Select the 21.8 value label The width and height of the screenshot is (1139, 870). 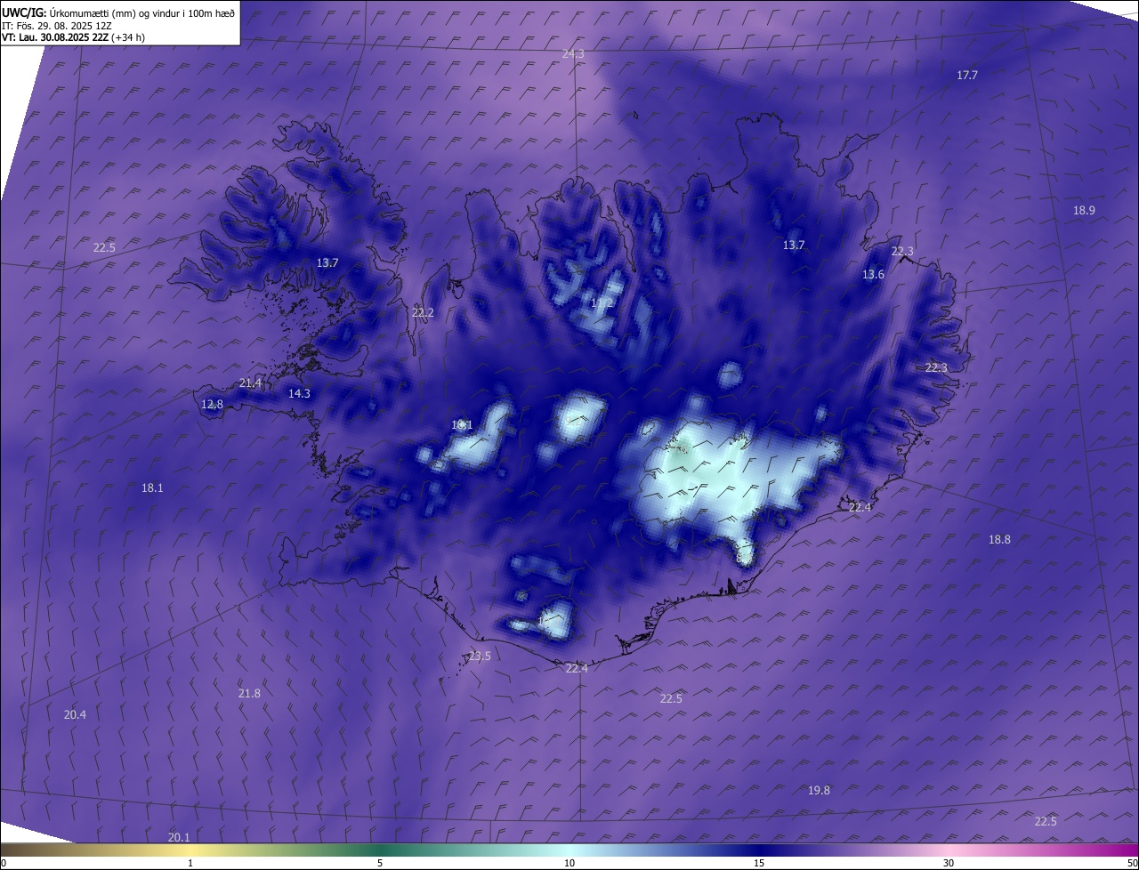pos(249,693)
